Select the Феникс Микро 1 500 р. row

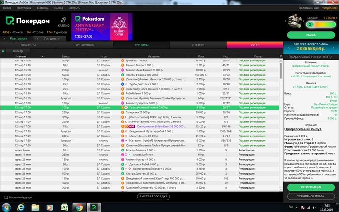tap(140, 65)
